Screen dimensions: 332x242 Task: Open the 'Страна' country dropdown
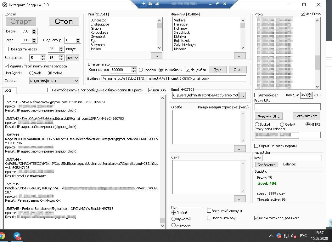76,81
